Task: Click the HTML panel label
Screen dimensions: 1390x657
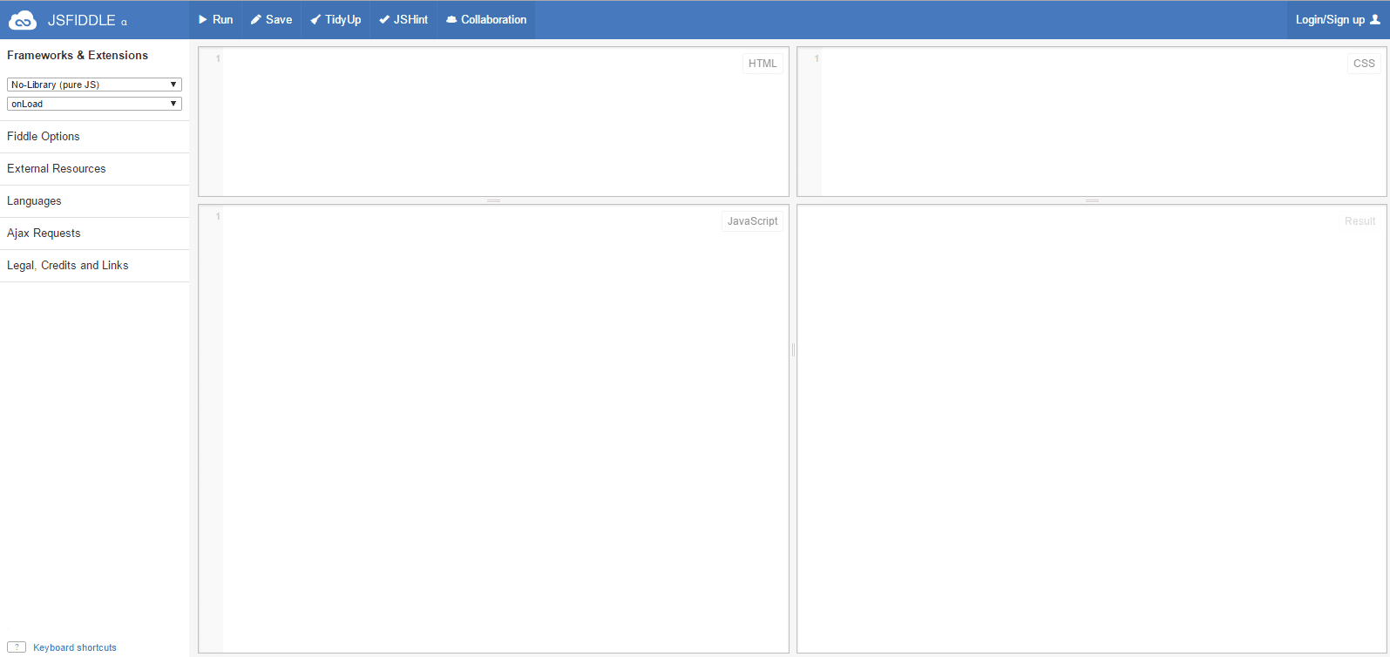Action: point(763,64)
